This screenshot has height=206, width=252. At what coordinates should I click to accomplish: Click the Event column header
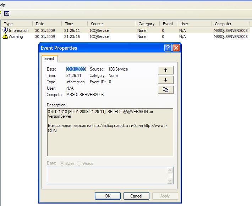click(168, 24)
